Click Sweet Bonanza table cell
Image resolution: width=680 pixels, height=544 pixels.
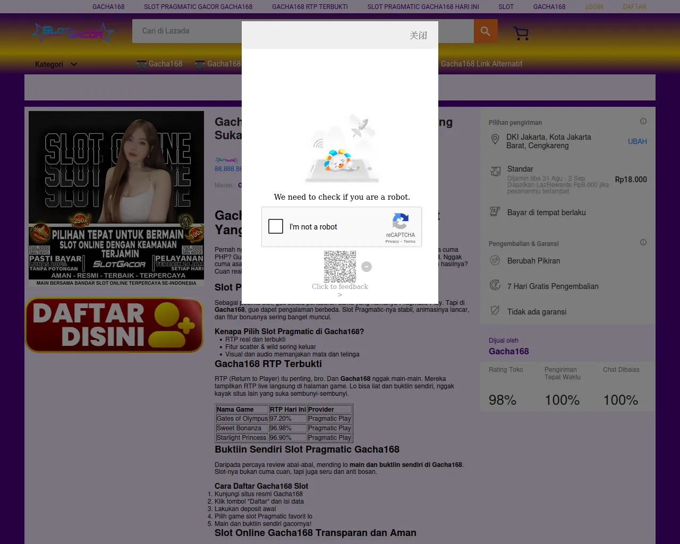pyautogui.click(x=242, y=428)
